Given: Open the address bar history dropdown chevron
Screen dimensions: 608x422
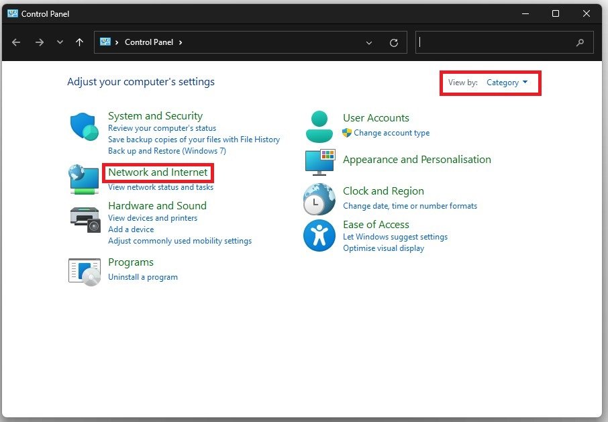Looking at the screenshot, I should click(369, 42).
